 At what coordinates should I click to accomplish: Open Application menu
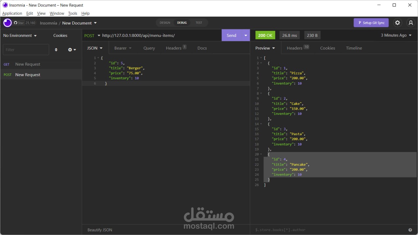tap(12, 13)
